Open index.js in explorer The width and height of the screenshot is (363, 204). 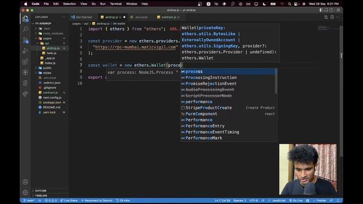(50, 63)
